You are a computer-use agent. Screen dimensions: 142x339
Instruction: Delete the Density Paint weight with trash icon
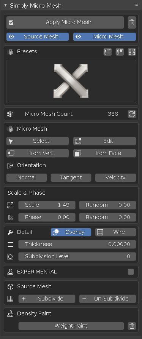tap(132, 326)
